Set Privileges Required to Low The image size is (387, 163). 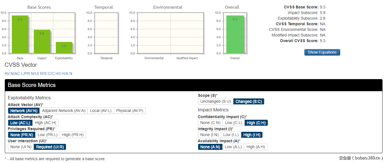(x=47, y=135)
